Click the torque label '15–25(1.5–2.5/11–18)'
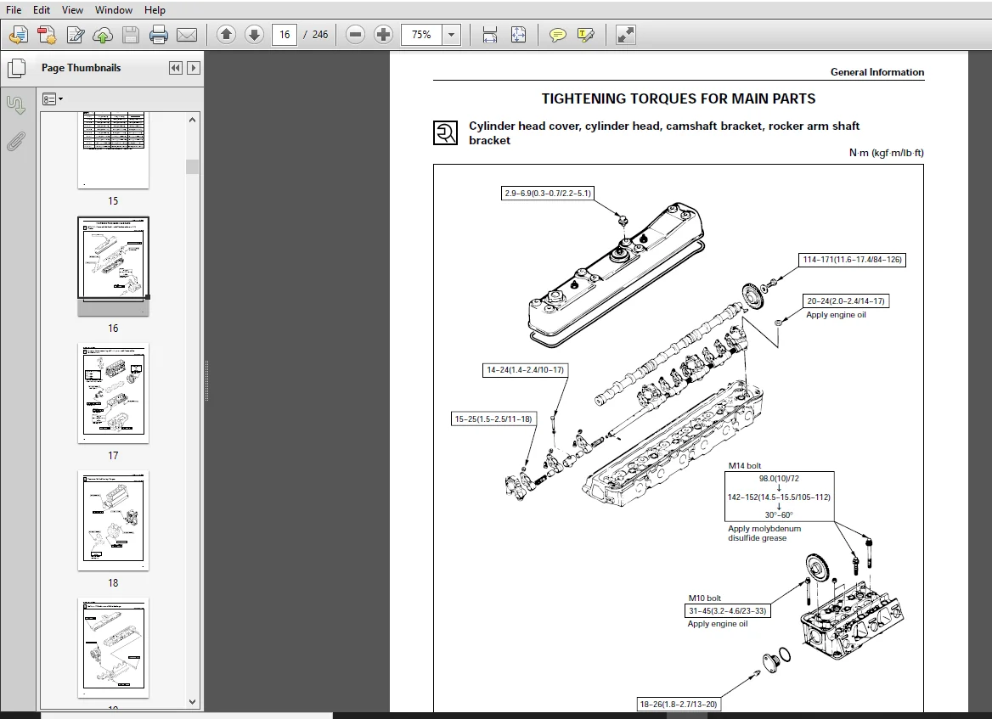The width and height of the screenshot is (992, 719). click(493, 418)
